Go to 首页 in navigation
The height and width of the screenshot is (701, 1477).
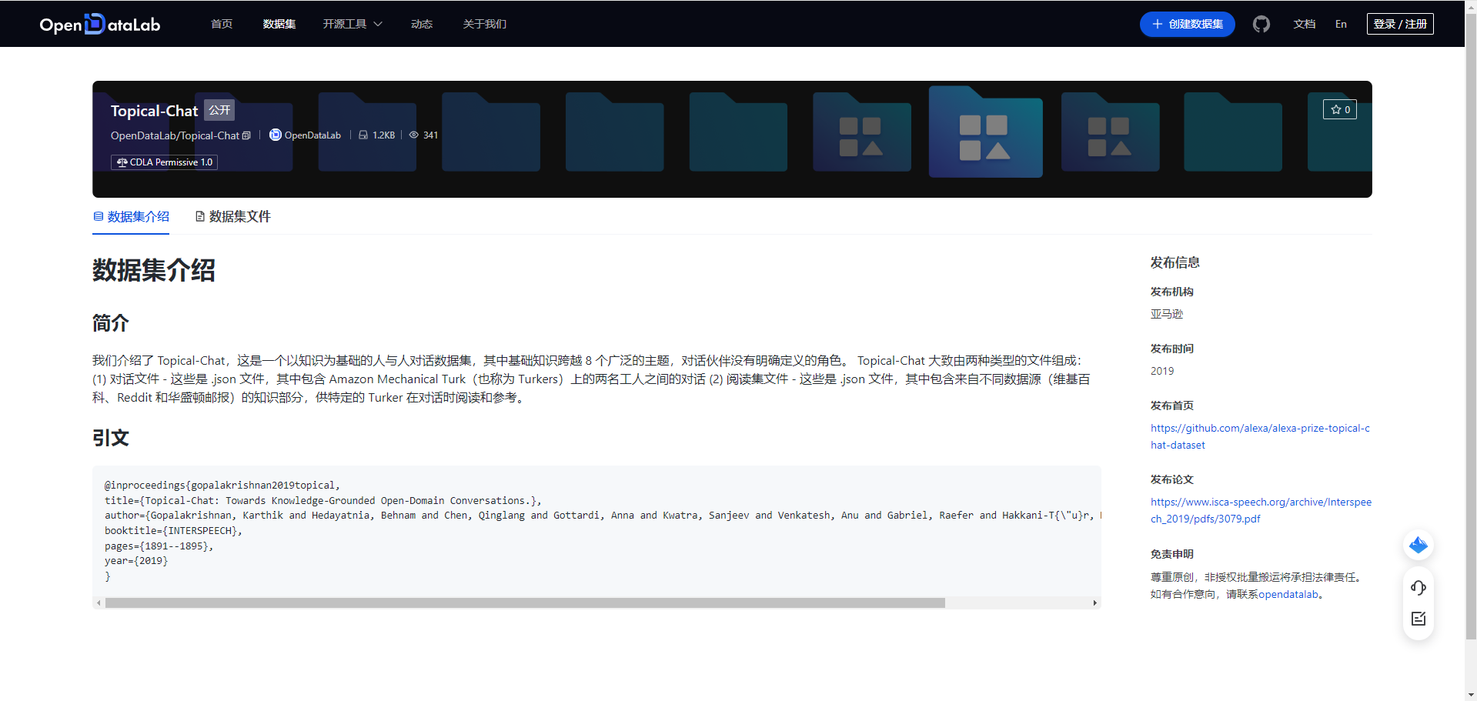222,24
